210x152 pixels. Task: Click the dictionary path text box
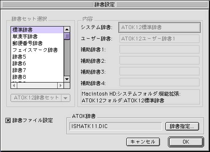(x=140, y=97)
